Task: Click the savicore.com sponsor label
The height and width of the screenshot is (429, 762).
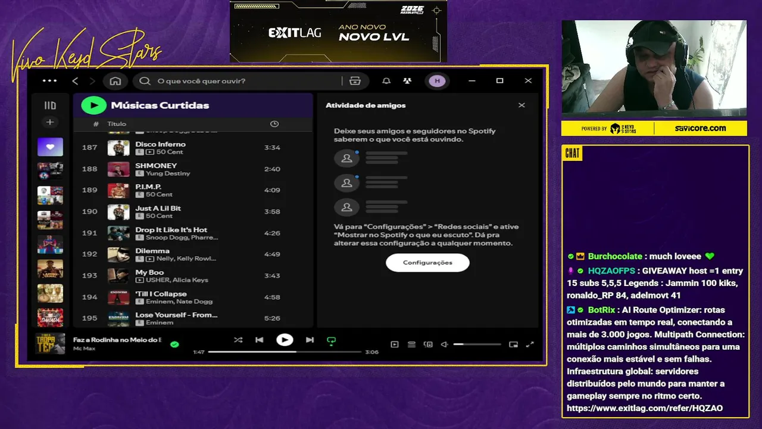Action: tap(700, 128)
